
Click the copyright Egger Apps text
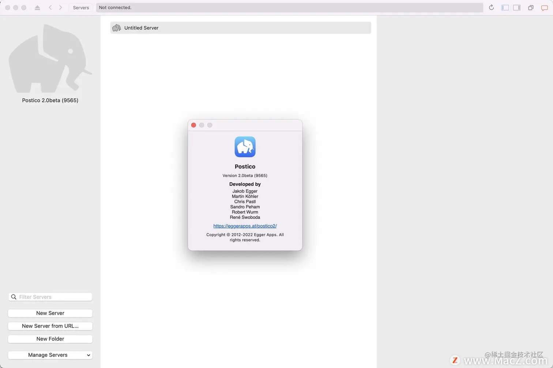[245, 237]
